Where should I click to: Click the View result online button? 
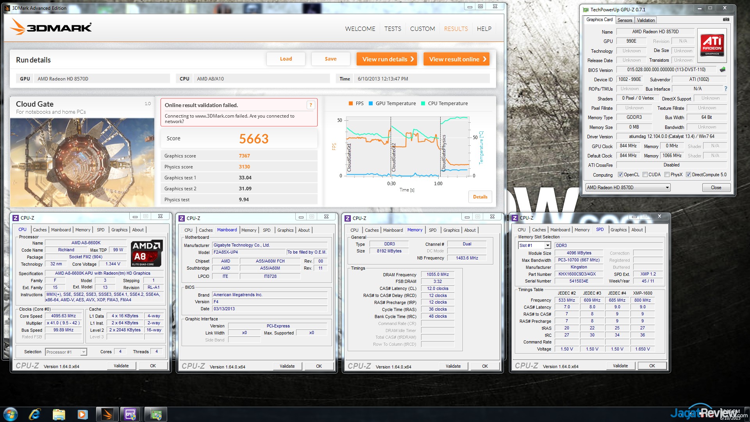[456, 59]
